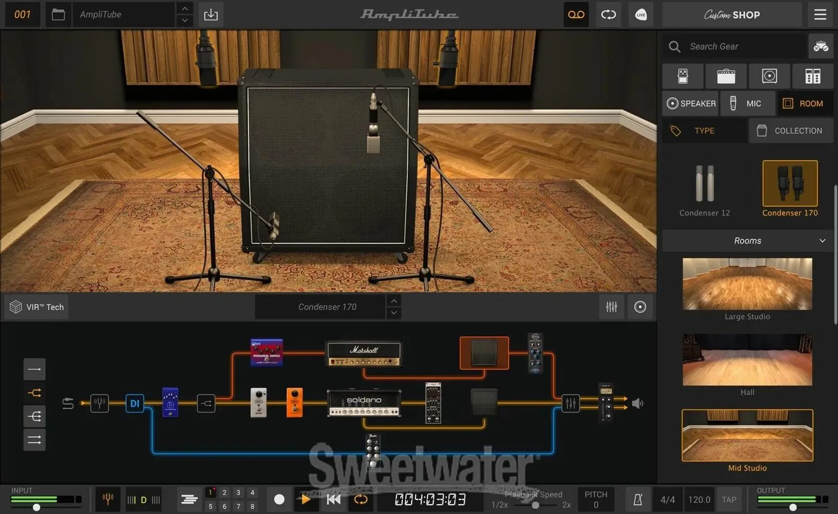The height and width of the screenshot is (514, 838).
Task: Open the 4/4 time signature selector
Action: (667, 499)
